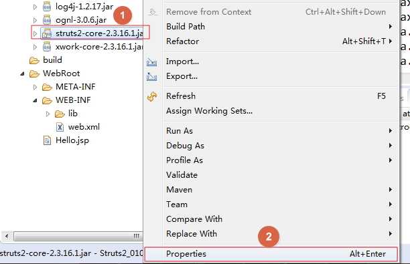Click the Import menu icon
The width and height of the screenshot is (410, 264).
pos(151,62)
